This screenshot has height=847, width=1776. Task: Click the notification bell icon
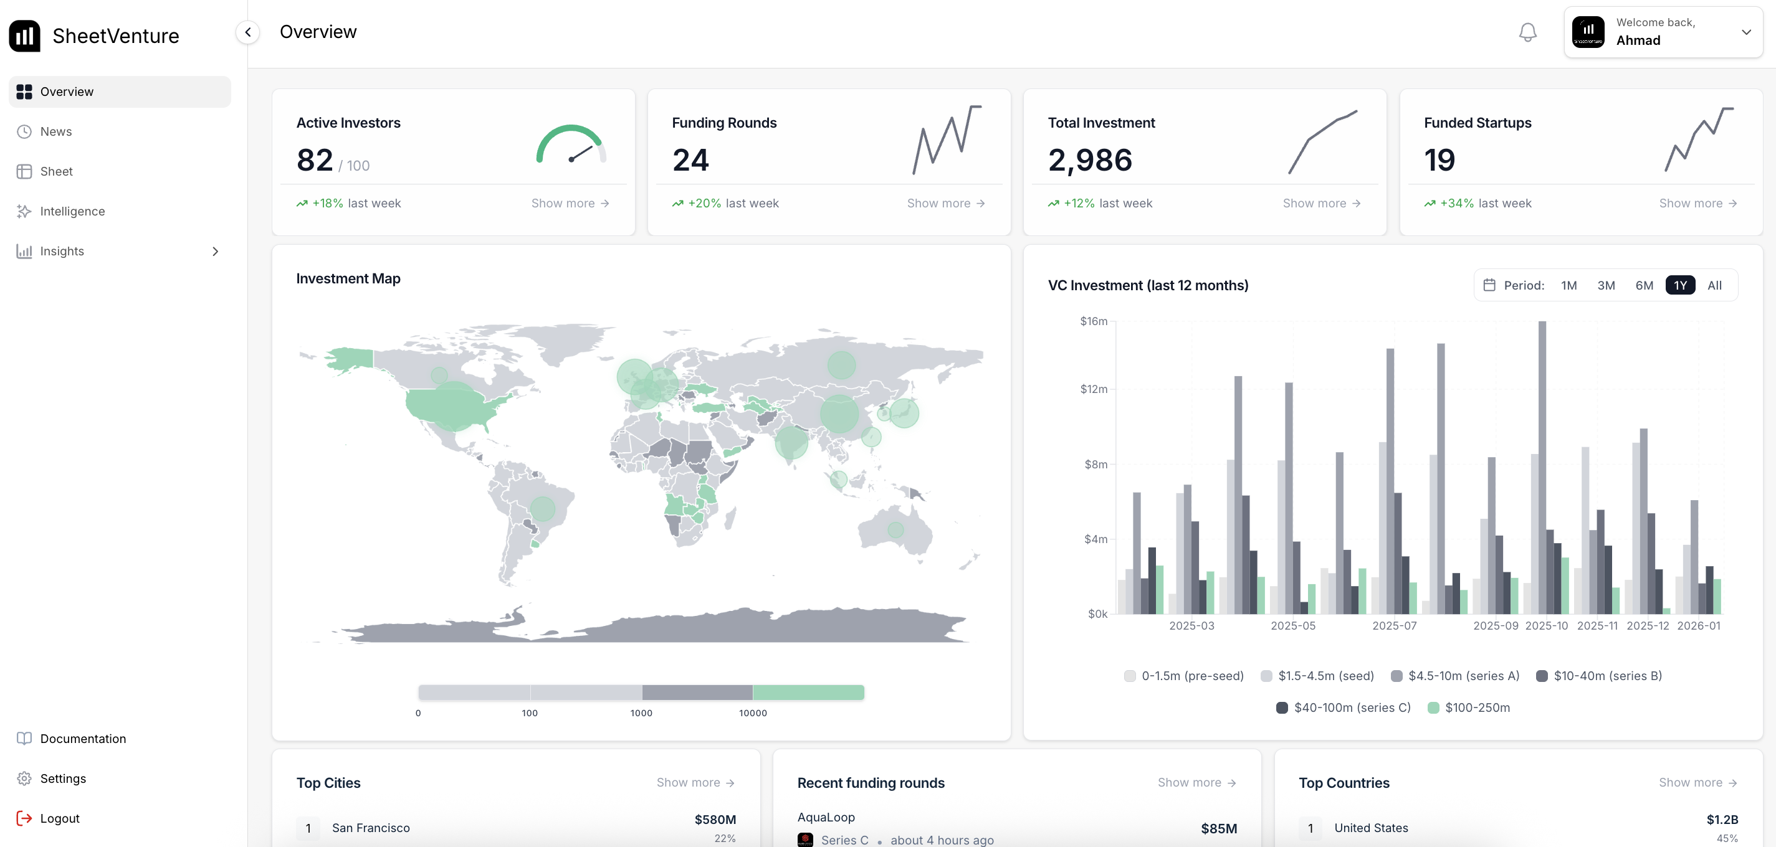1527,32
